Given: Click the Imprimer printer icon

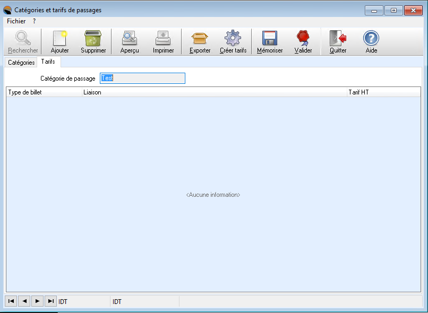Looking at the screenshot, I should (x=163, y=41).
